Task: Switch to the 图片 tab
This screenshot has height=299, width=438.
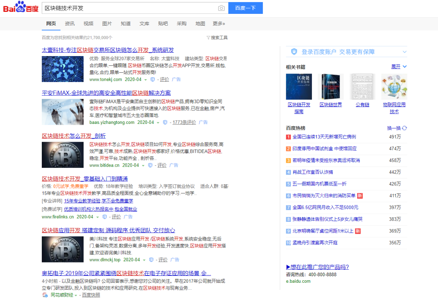Action: coord(107,24)
